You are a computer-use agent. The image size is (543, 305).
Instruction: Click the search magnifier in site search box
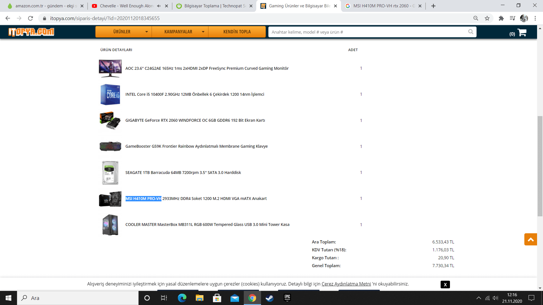point(471,32)
